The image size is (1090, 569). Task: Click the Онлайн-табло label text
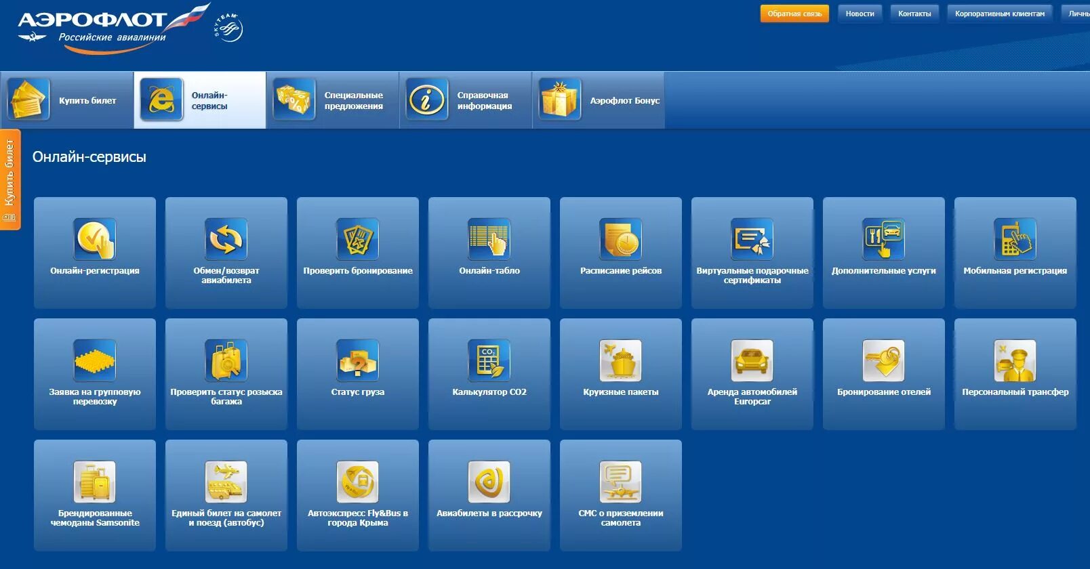pos(489,270)
